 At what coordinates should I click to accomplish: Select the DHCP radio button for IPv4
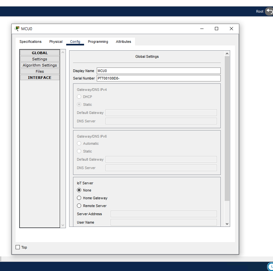pos(79,97)
